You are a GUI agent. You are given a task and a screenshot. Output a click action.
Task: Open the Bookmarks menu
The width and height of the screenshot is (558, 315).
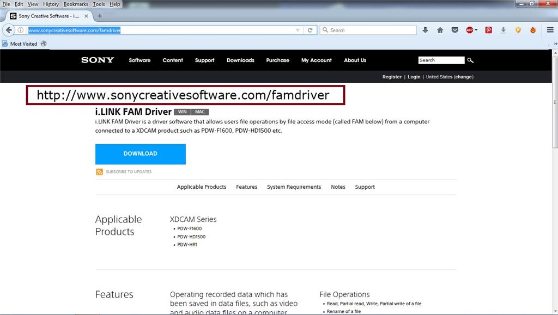76,4
